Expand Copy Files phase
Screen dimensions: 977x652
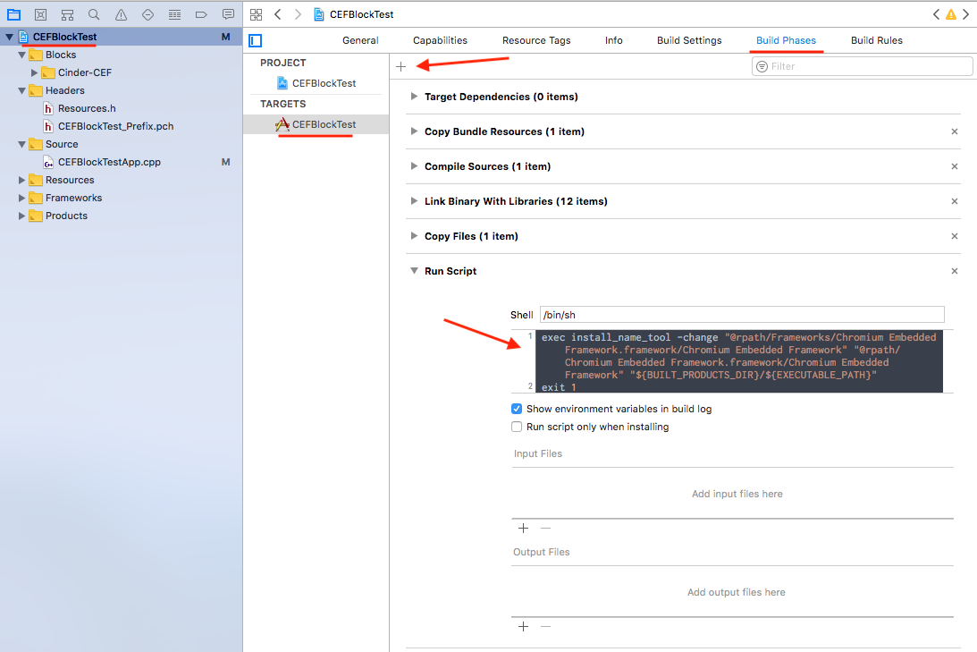[414, 236]
